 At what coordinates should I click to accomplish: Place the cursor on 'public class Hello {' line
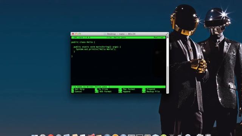[x=83, y=42]
